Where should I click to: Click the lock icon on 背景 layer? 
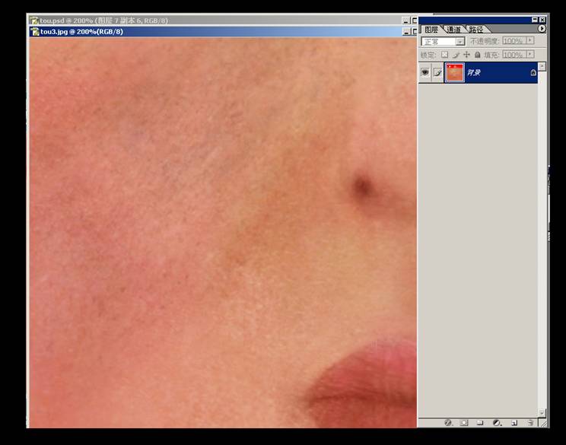point(533,73)
